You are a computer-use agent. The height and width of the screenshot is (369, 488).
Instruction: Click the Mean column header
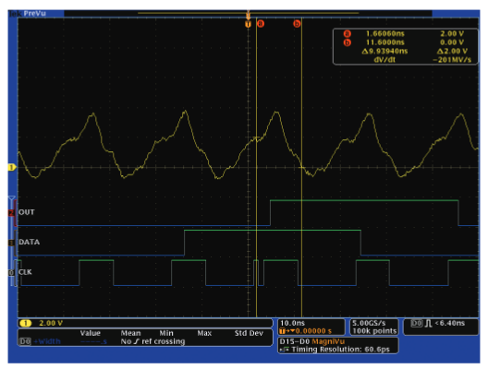point(130,333)
